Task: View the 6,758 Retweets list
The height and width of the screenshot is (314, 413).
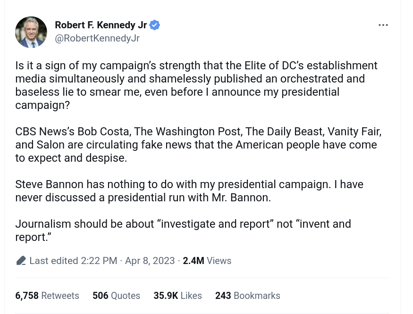Action: pyautogui.click(x=47, y=296)
